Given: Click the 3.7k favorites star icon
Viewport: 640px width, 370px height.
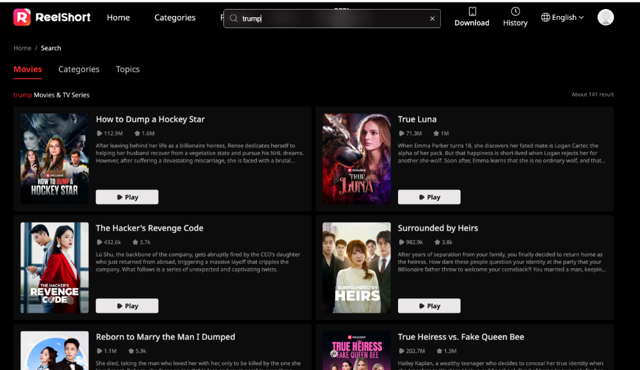Looking at the screenshot, I should 135,242.
